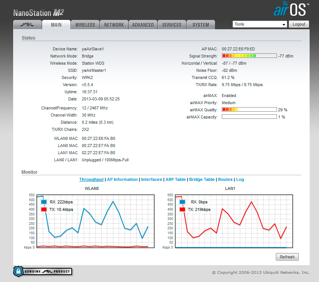Select WLAN0 RX: 222kbps label
The height and width of the screenshot is (282, 319).
coord(61,202)
